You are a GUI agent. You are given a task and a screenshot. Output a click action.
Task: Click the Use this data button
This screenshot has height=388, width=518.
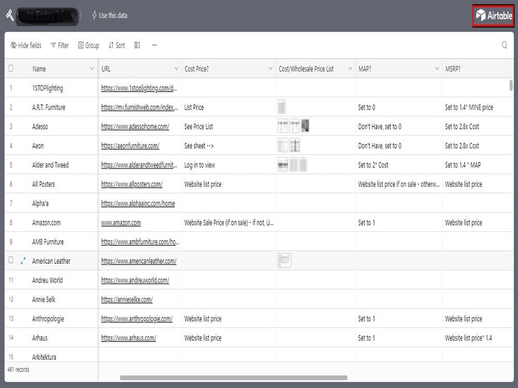[109, 15]
